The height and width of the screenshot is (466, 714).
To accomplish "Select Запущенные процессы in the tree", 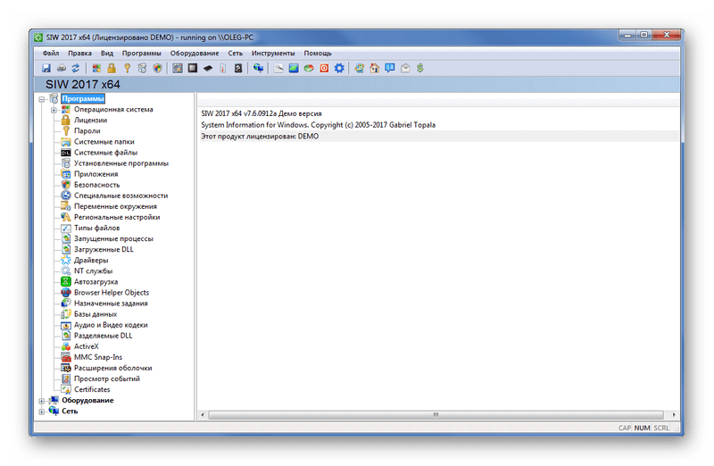I will [x=114, y=239].
